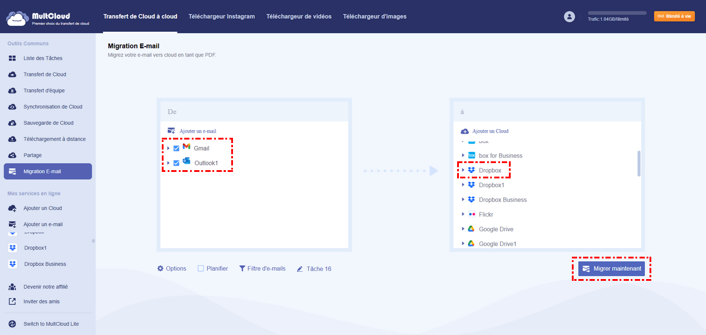706x335 pixels.
Task: Select Google Drive in destination list
Action: 496,229
